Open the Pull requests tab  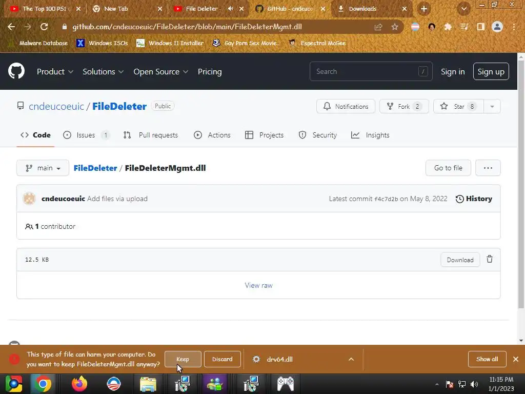coord(150,135)
